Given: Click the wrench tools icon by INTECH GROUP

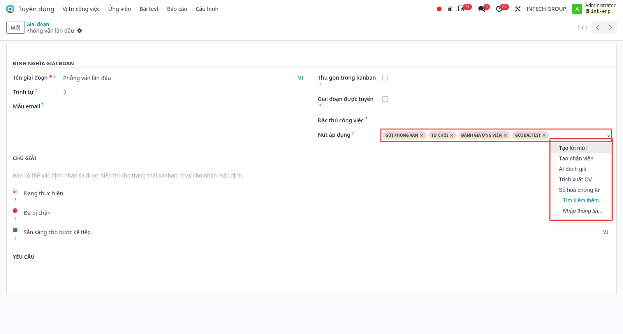Looking at the screenshot, I should 518,9.
